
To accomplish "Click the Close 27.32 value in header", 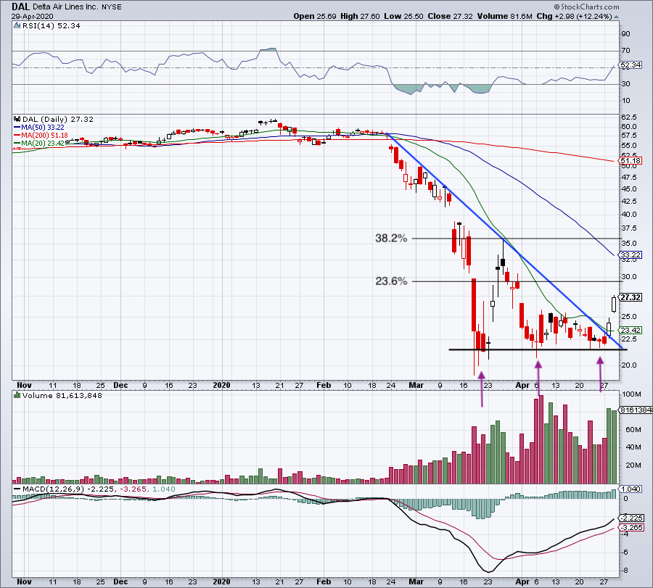I will tap(450, 16).
